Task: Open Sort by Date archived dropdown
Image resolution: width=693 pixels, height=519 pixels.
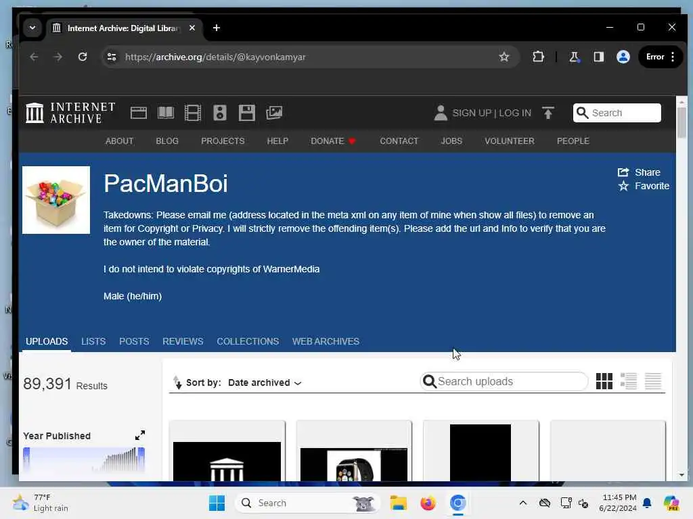Action: [x=265, y=382]
